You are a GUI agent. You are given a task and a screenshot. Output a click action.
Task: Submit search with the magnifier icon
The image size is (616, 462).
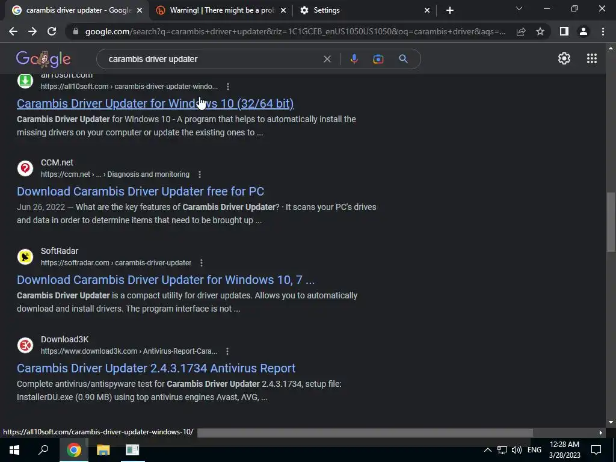tap(403, 59)
